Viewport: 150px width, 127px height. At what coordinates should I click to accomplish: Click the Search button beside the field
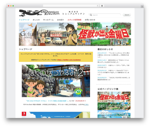(127, 15)
